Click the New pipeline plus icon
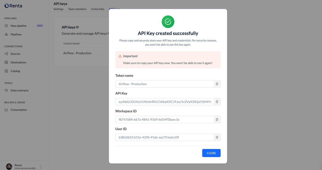 click(7, 26)
